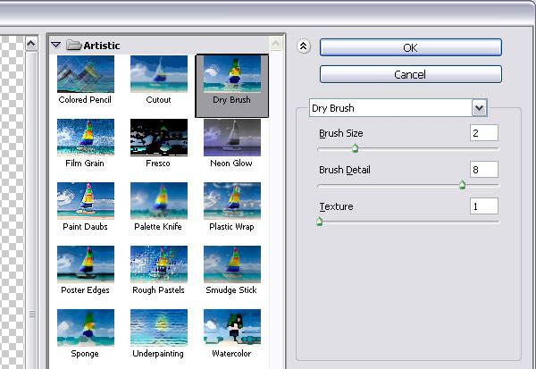Select the Colored Pencil filter thumbnail
Viewport: 536px width, 369px height.
pos(85,74)
